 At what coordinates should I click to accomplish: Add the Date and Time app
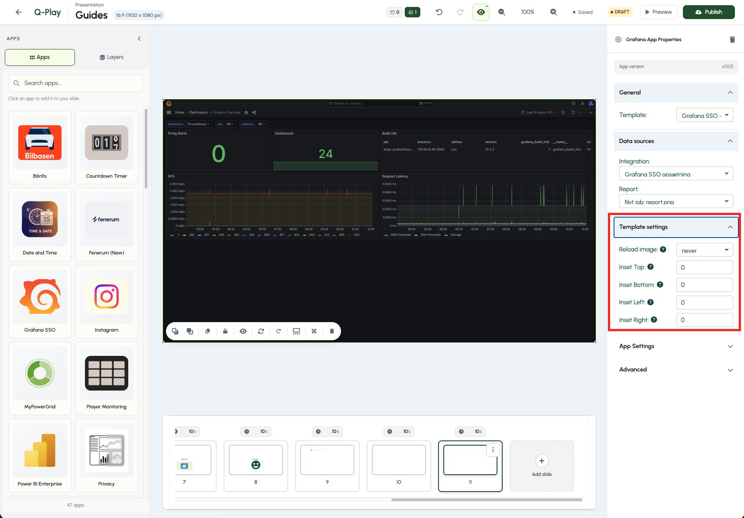tap(40, 225)
